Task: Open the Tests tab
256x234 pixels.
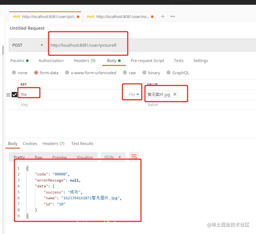Action: pos(179,61)
